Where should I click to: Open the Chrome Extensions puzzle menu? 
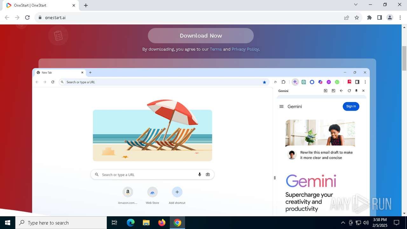point(369,17)
